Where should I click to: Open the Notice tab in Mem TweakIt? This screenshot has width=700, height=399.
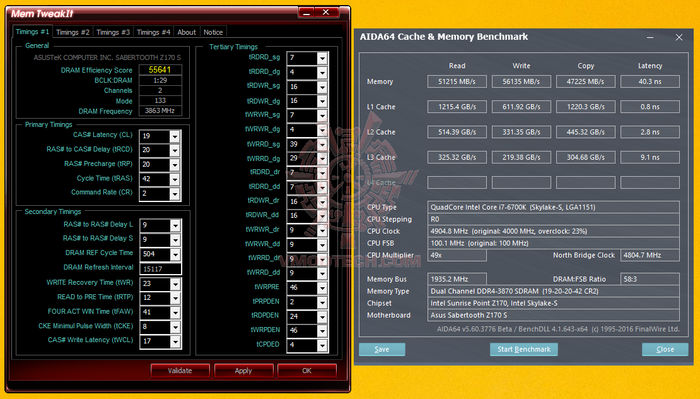213,32
